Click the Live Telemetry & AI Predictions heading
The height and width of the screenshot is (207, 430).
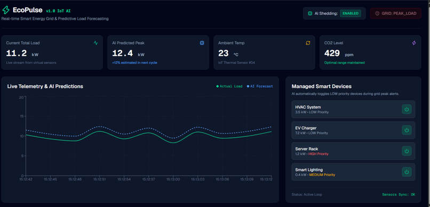click(45, 86)
